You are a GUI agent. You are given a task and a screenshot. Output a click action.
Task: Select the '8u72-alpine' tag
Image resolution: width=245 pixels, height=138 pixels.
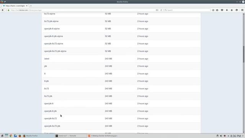tap(49, 14)
